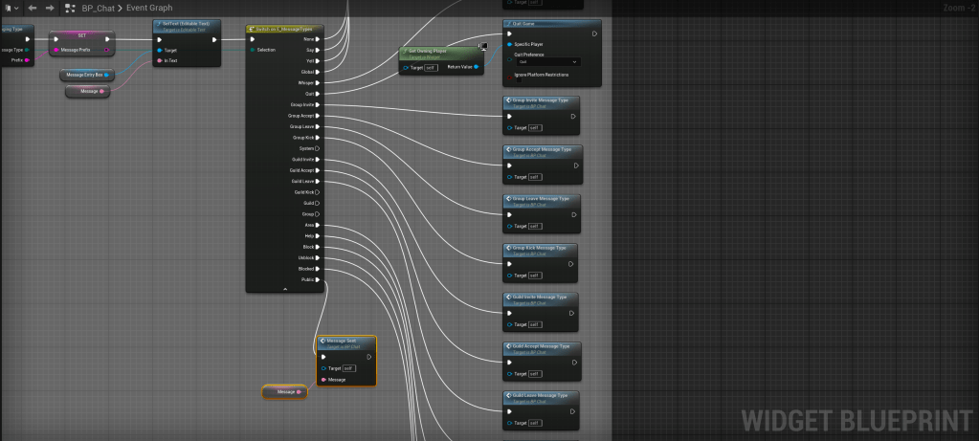979x441 pixels.
Task: Open the bookmarks dropdown in the toolbar
Action: [11, 8]
